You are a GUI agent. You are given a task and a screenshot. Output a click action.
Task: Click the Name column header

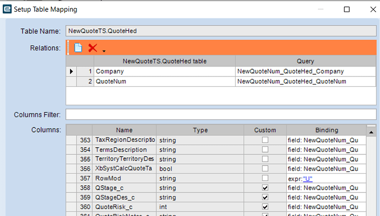[124, 130]
